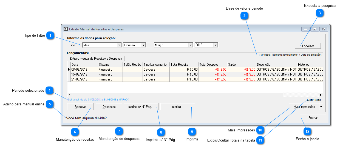
Task: Click the Total Receita column header
Action: click(x=184, y=65)
